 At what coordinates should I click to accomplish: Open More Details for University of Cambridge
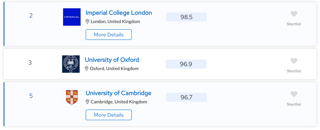click(108, 115)
